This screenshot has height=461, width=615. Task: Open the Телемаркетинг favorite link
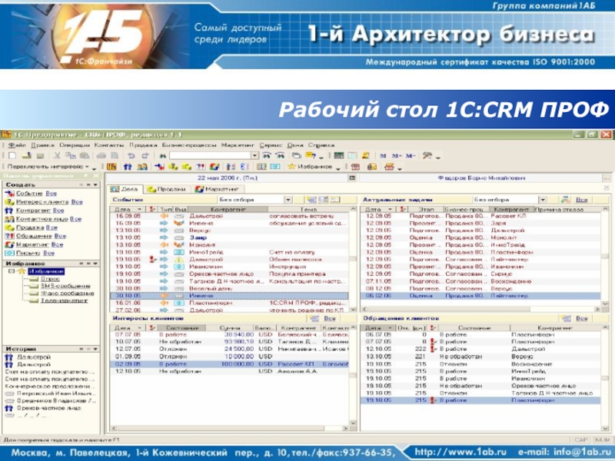tap(64, 300)
